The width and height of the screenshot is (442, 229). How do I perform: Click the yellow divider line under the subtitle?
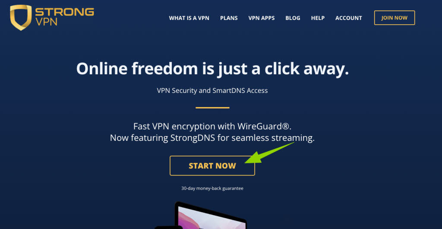212,108
